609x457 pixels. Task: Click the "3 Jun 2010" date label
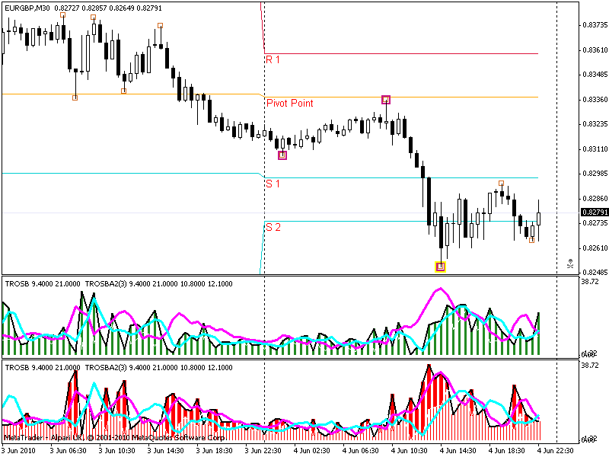(x=20, y=451)
